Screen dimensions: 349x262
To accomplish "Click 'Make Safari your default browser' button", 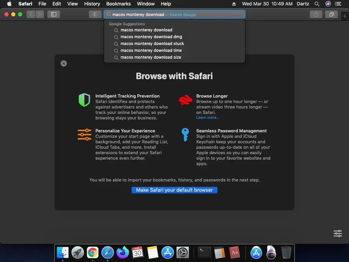I will [174, 190].
